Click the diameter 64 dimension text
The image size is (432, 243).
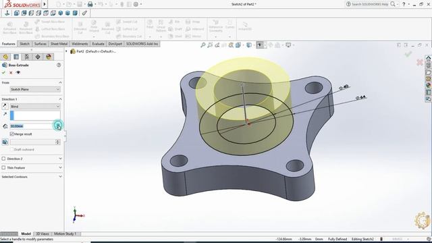click(x=360, y=97)
